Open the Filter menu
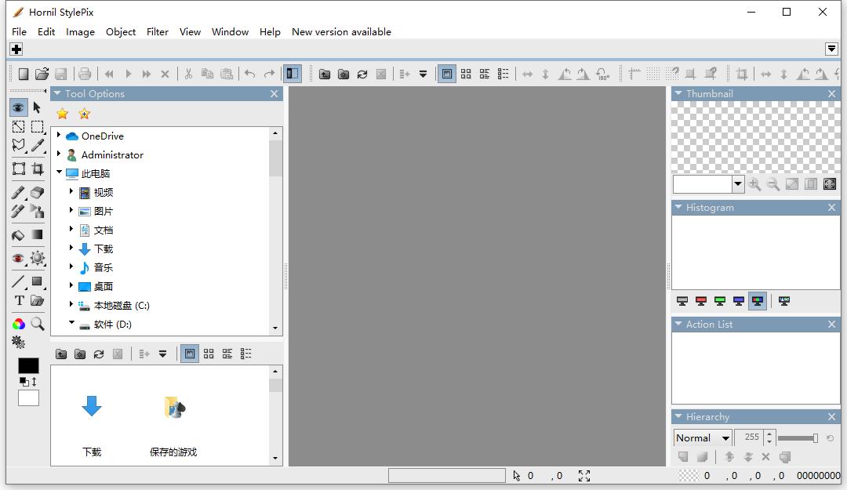Image resolution: width=847 pixels, height=490 pixels. tap(157, 32)
